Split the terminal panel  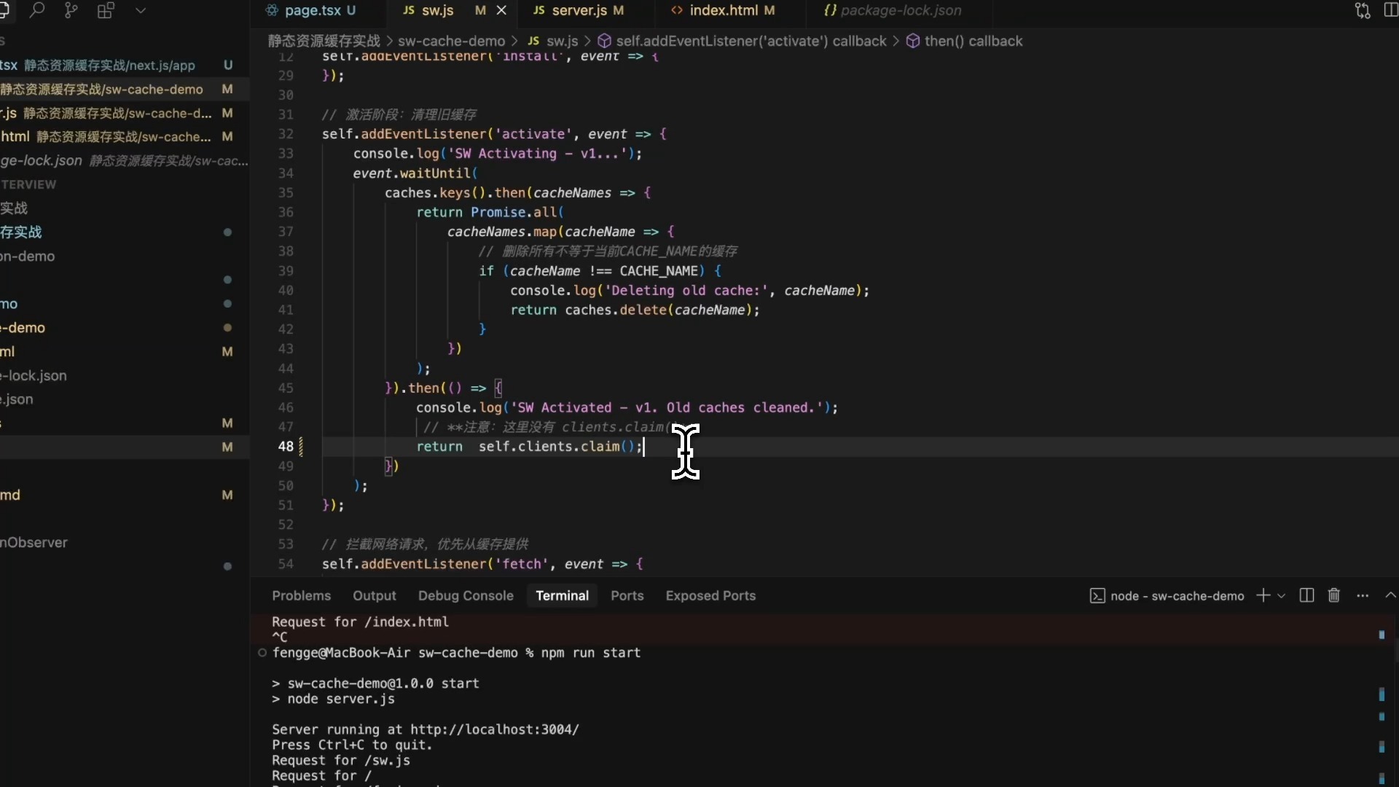click(1306, 595)
